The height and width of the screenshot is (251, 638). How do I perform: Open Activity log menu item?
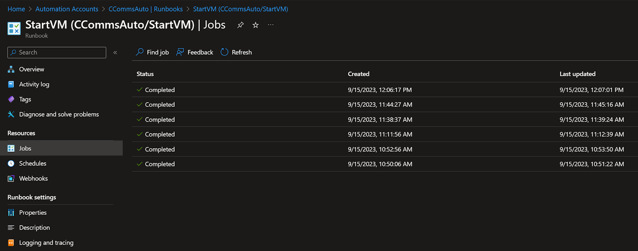[34, 84]
